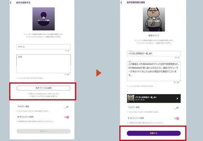Click the empty タイトル input on the left screen

pos(43,47)
